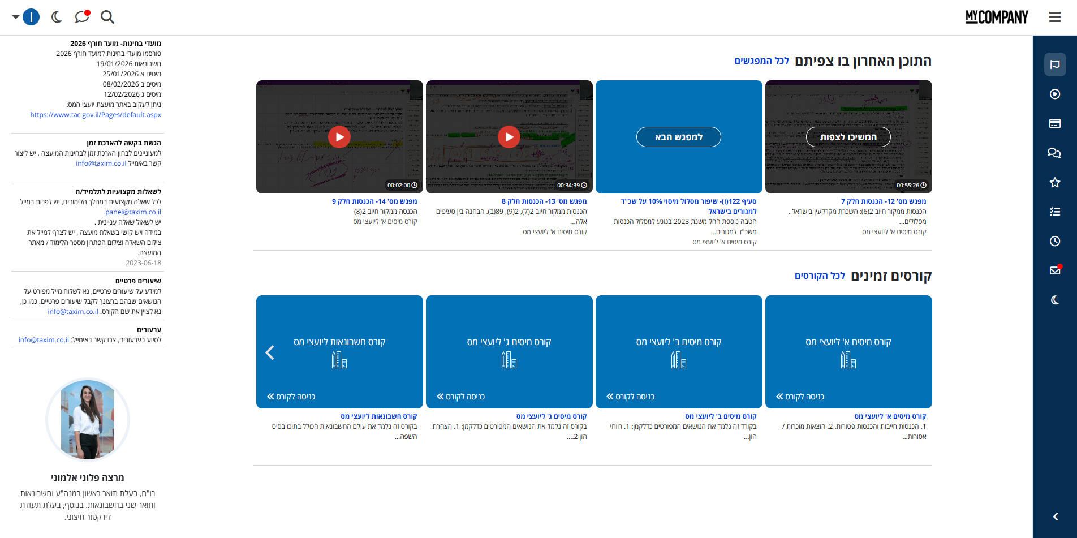Open top bar chat notifications icon
1077x538 pixels.
[82, 17]
